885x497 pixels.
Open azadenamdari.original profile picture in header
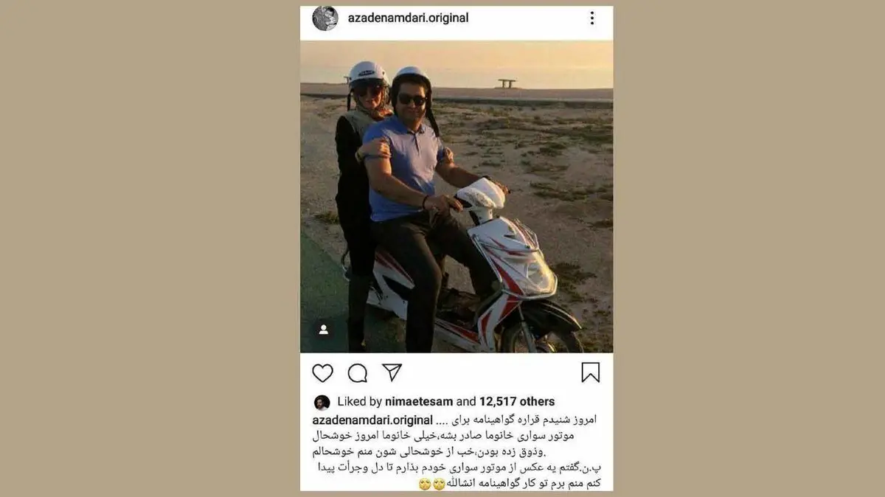coord(325,18)
